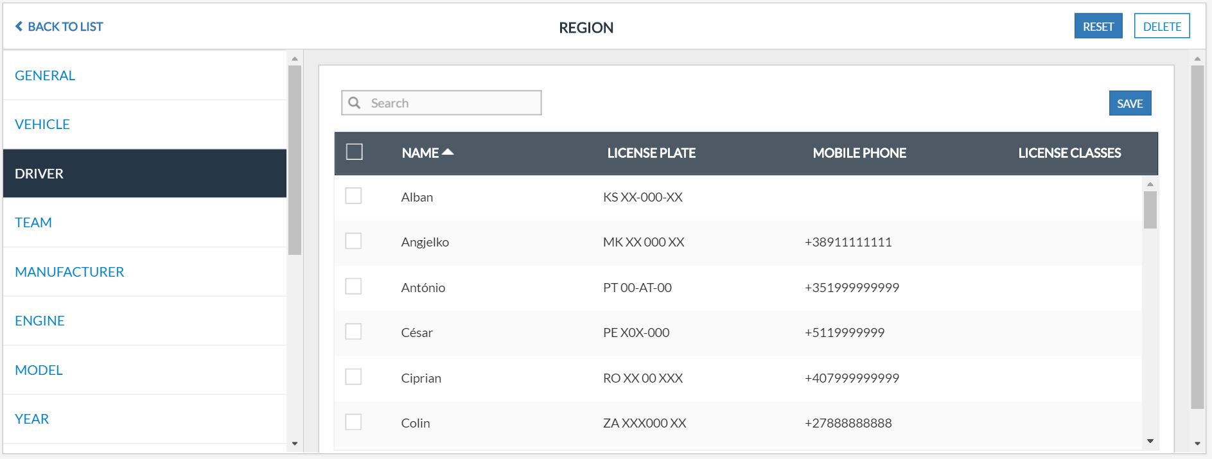Sort by License Plate column
1212x459 pixels.
click(x=651, y=153)
